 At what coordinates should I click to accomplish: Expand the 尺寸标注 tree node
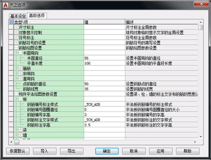point(16,27)
